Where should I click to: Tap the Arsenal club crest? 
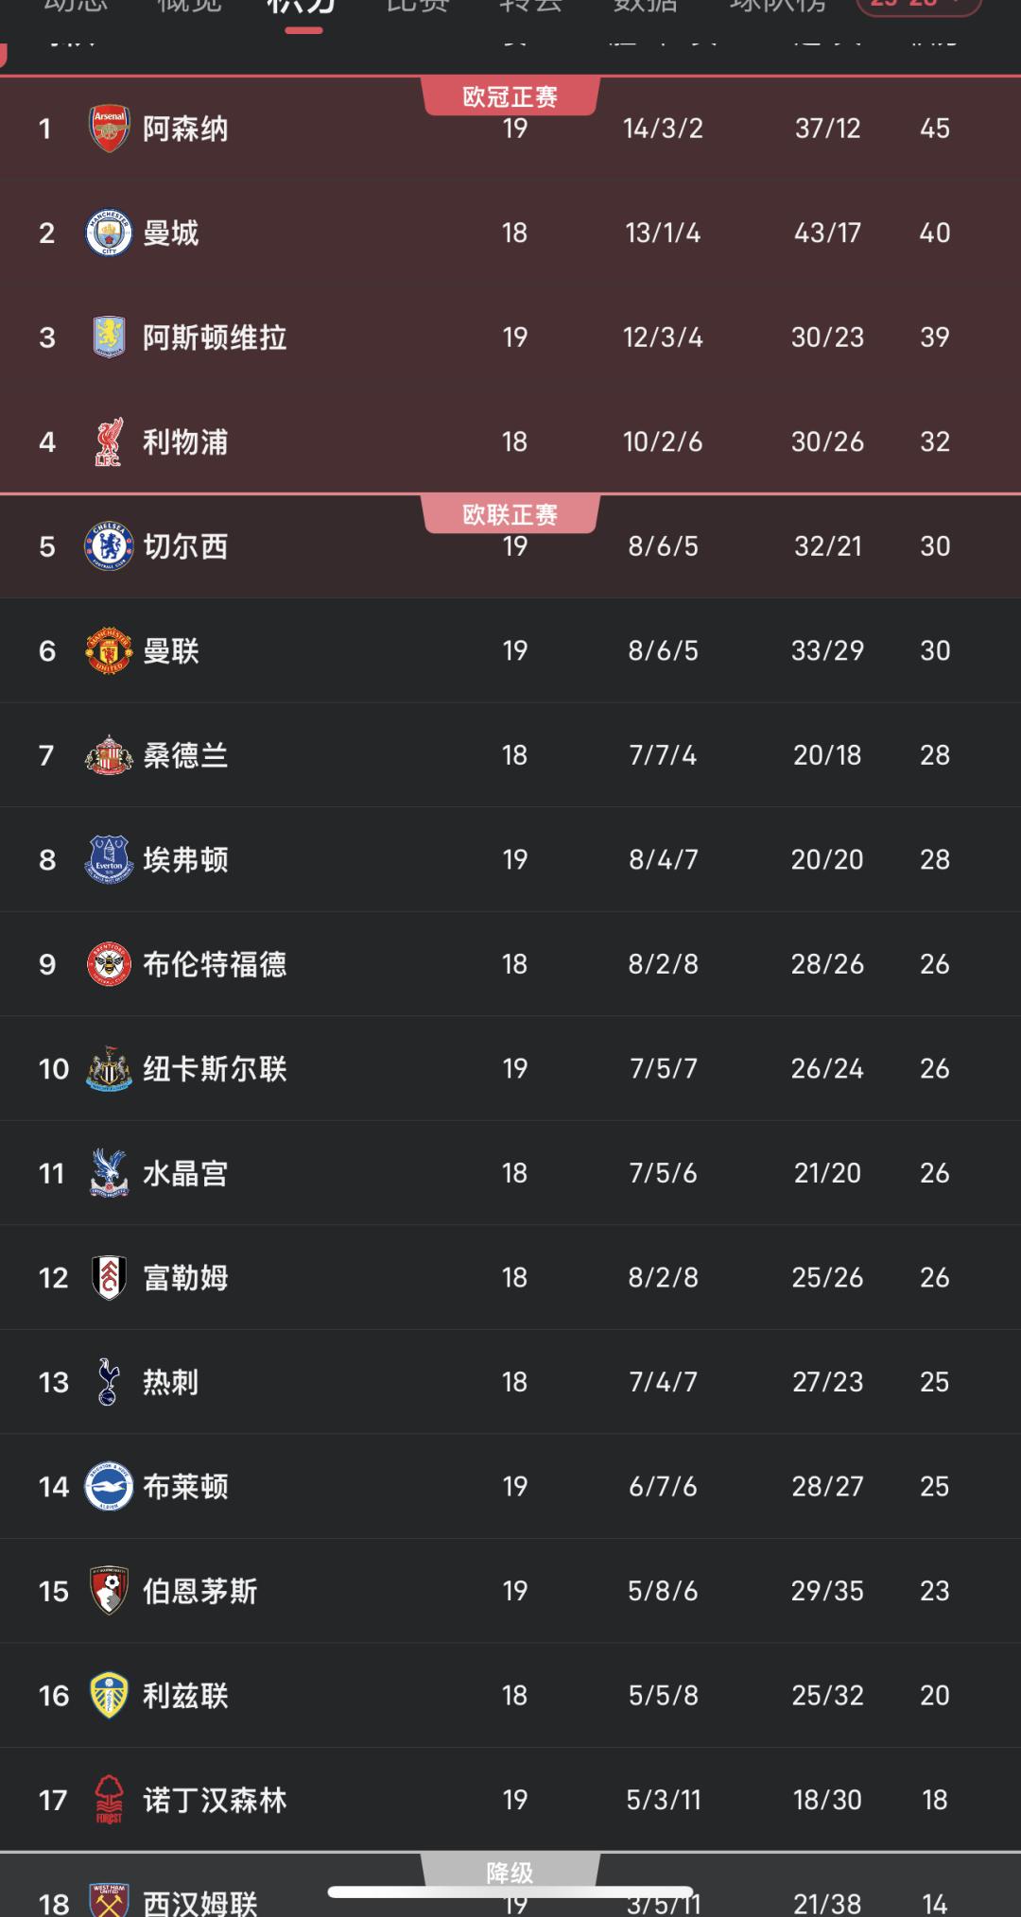(109, 129)
